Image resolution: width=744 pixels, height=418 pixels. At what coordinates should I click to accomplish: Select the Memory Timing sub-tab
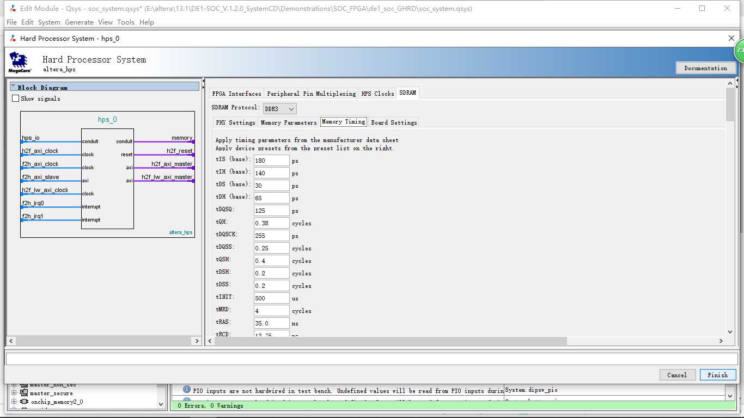pyautogui.click(x=344, y=122)
